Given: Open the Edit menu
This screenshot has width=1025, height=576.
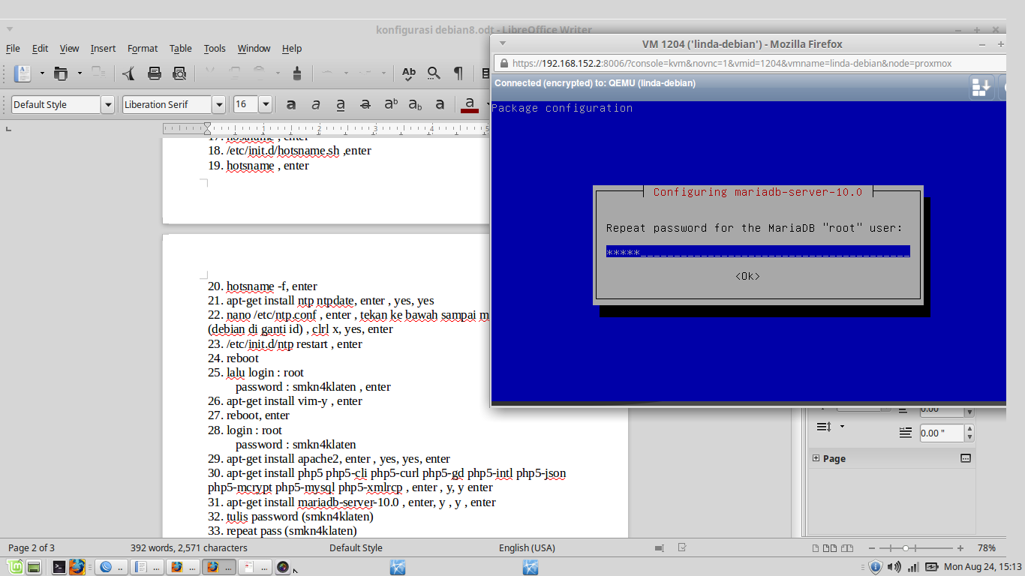Looking at the screenshot, I should [x=40, y=48].
